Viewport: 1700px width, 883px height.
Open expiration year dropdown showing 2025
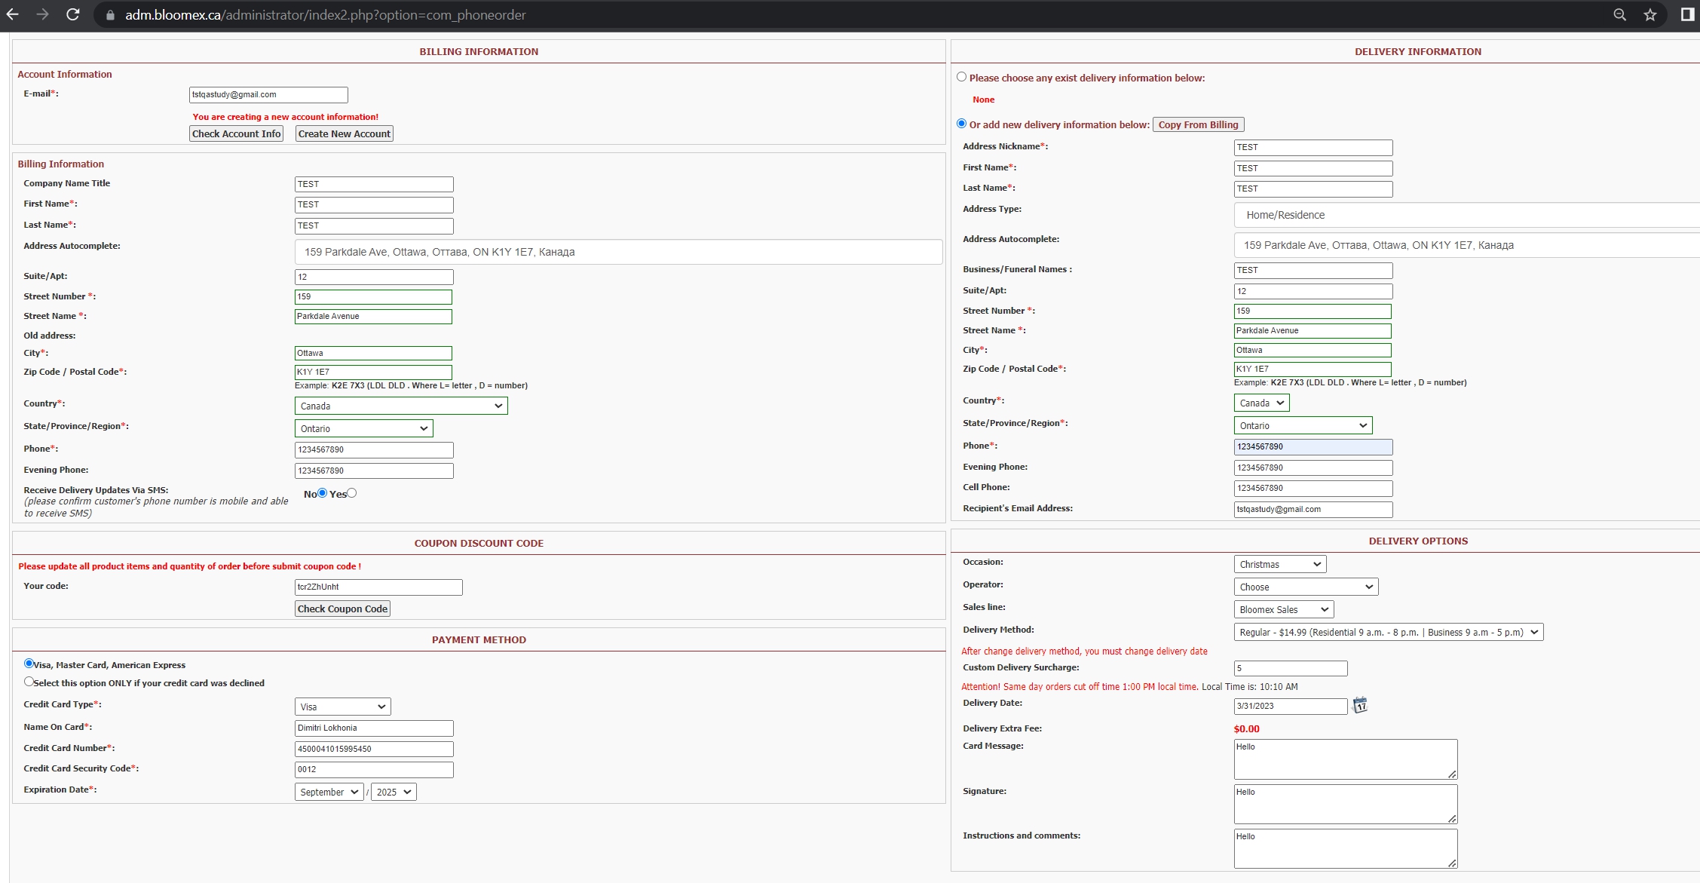tap(394, 792)
